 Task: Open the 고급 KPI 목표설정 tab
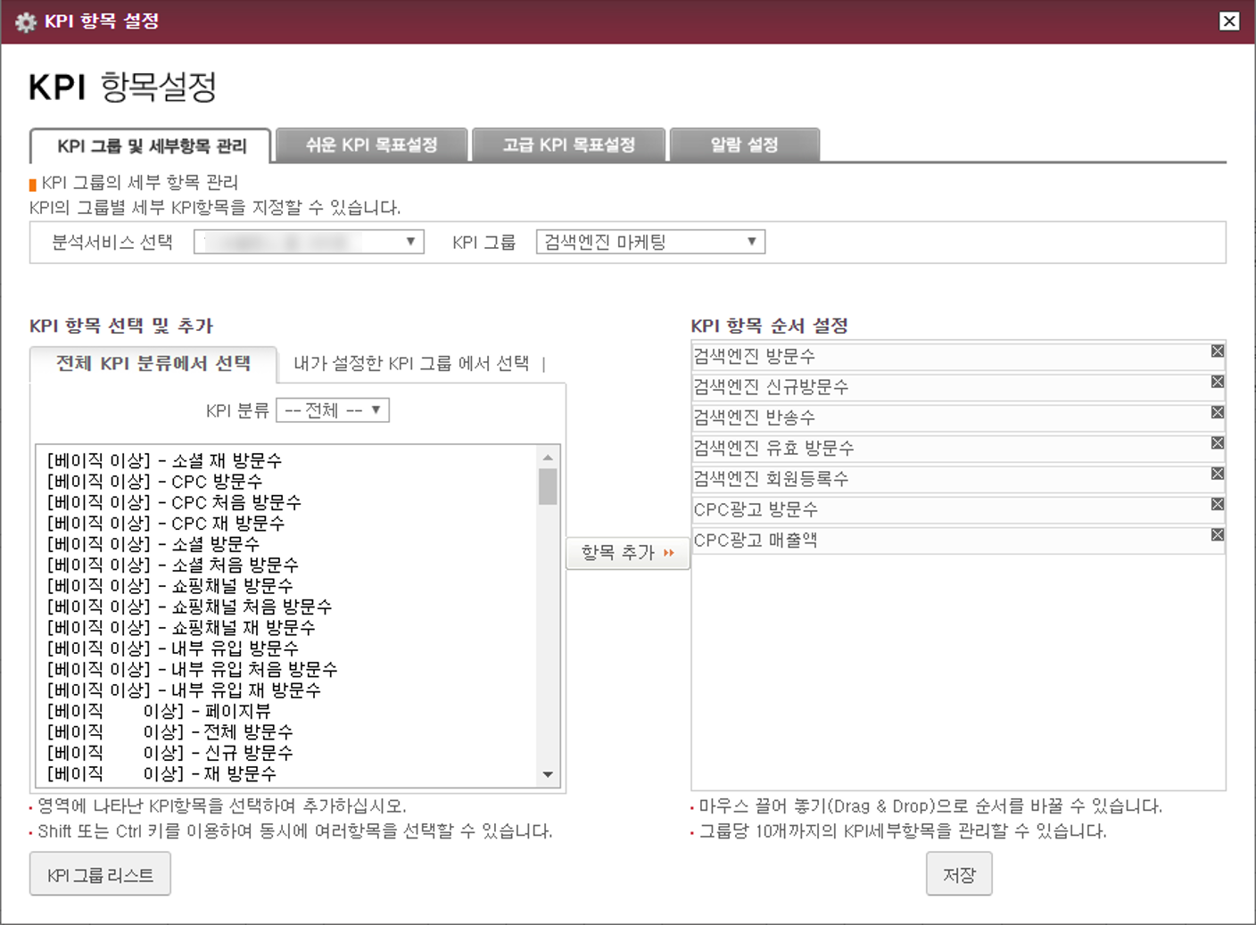click(568, 145)
